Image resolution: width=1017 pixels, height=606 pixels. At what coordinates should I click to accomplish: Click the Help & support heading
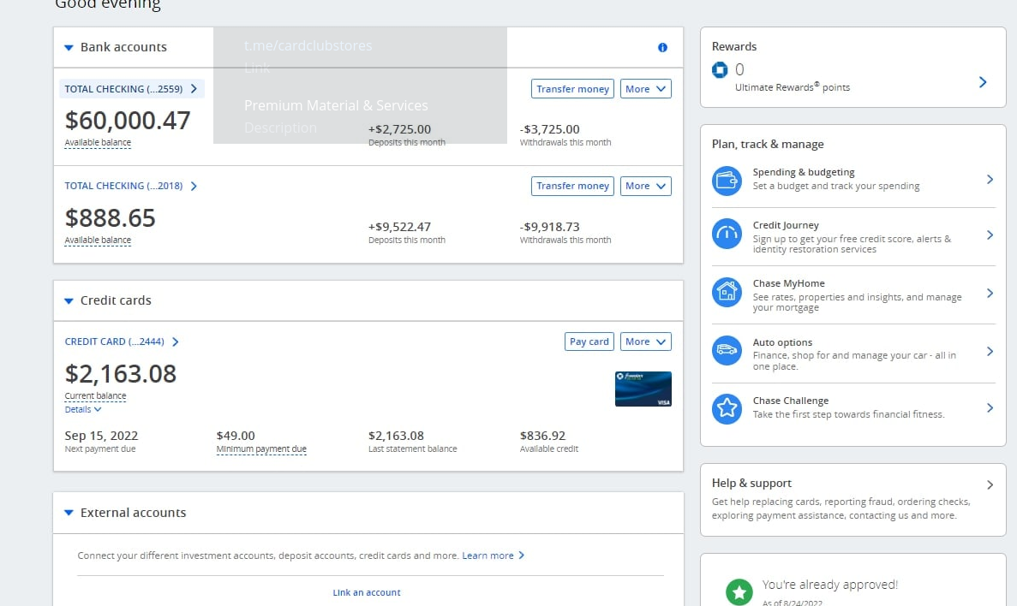[x=751, y=484]
